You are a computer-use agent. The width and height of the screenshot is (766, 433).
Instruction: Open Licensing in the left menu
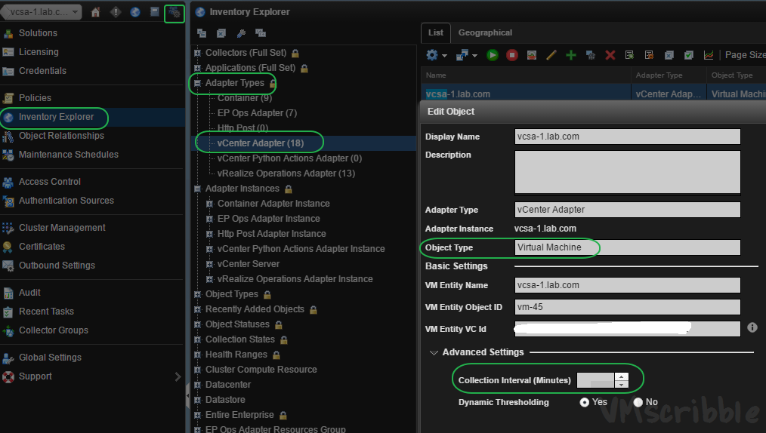(x=39, y=52)
